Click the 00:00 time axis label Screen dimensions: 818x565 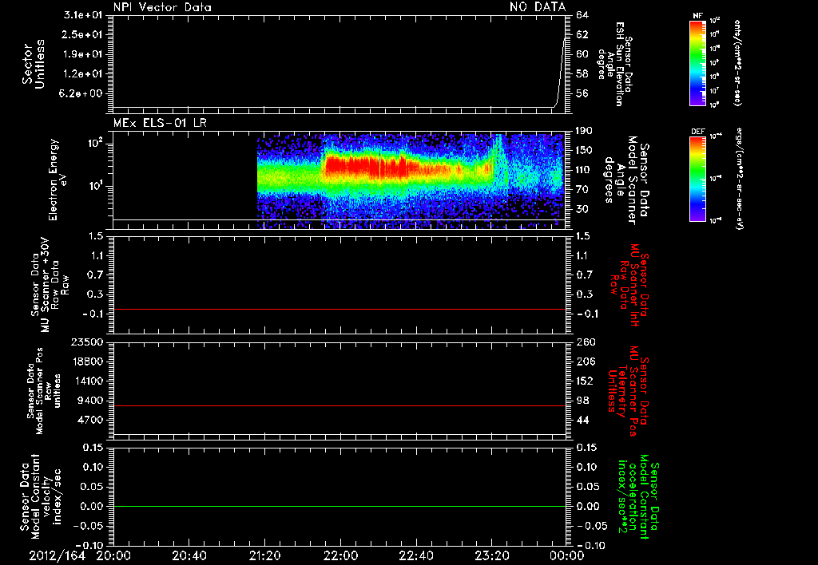[x=567, y=555]
